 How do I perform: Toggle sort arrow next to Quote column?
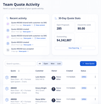[19, 71]
